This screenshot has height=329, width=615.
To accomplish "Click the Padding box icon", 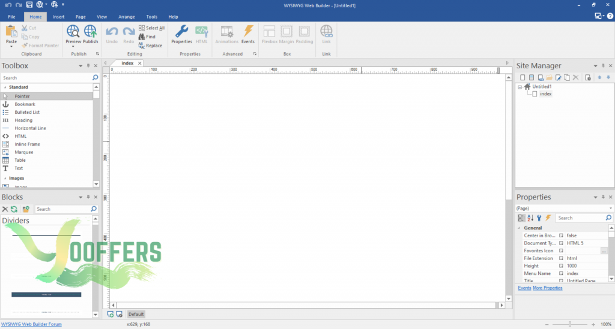I will click(x=304, y=31).
